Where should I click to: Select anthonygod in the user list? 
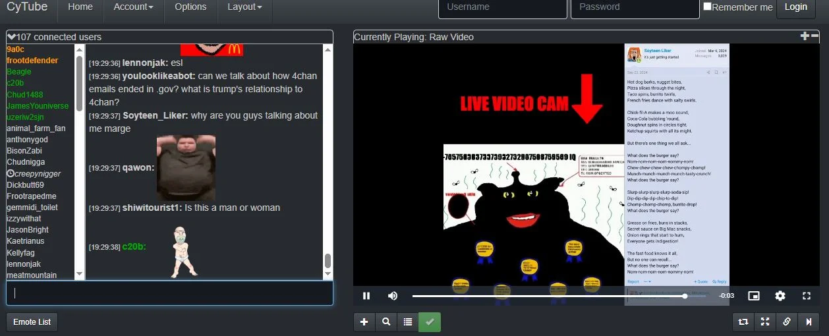click(27, 140)
